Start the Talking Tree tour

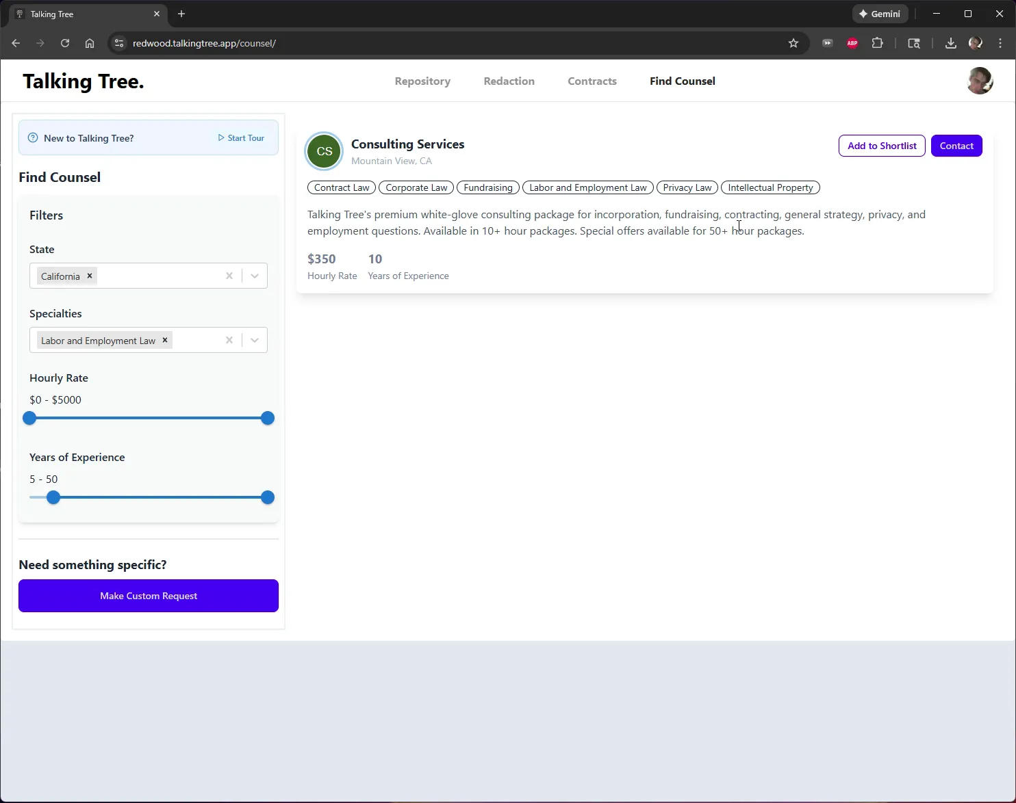[x=241, y=137]
